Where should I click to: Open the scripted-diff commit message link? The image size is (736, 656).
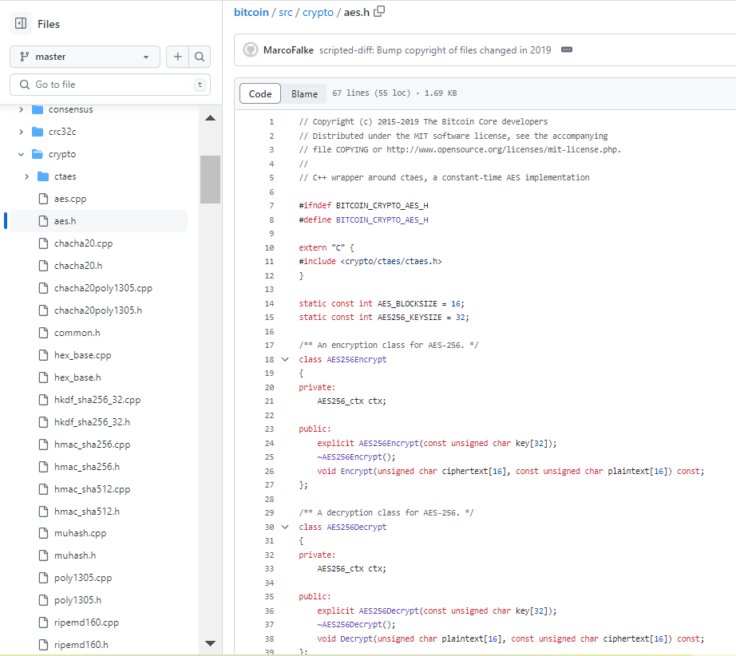tap(435, 50)
